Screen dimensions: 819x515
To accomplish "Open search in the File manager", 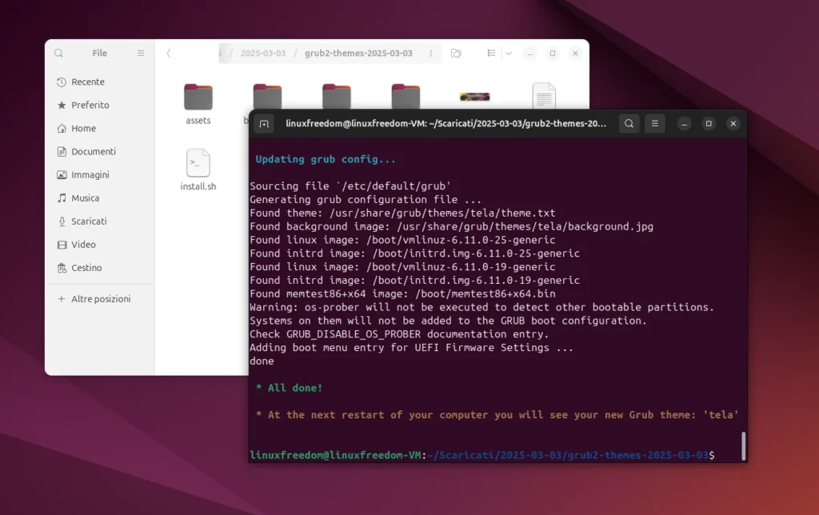I will (58, 54).
